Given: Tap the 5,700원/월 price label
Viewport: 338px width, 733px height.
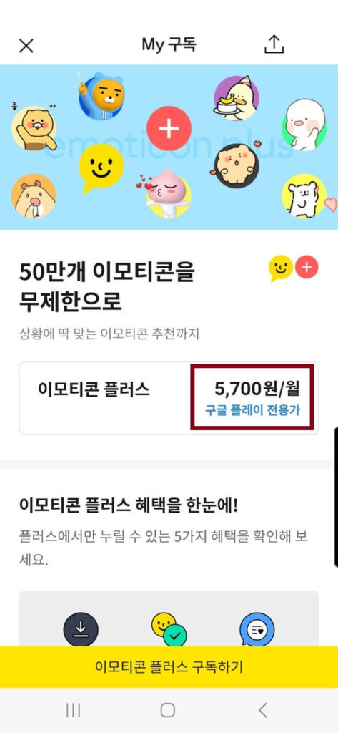Looking at the screenshot, I should 257,388.
